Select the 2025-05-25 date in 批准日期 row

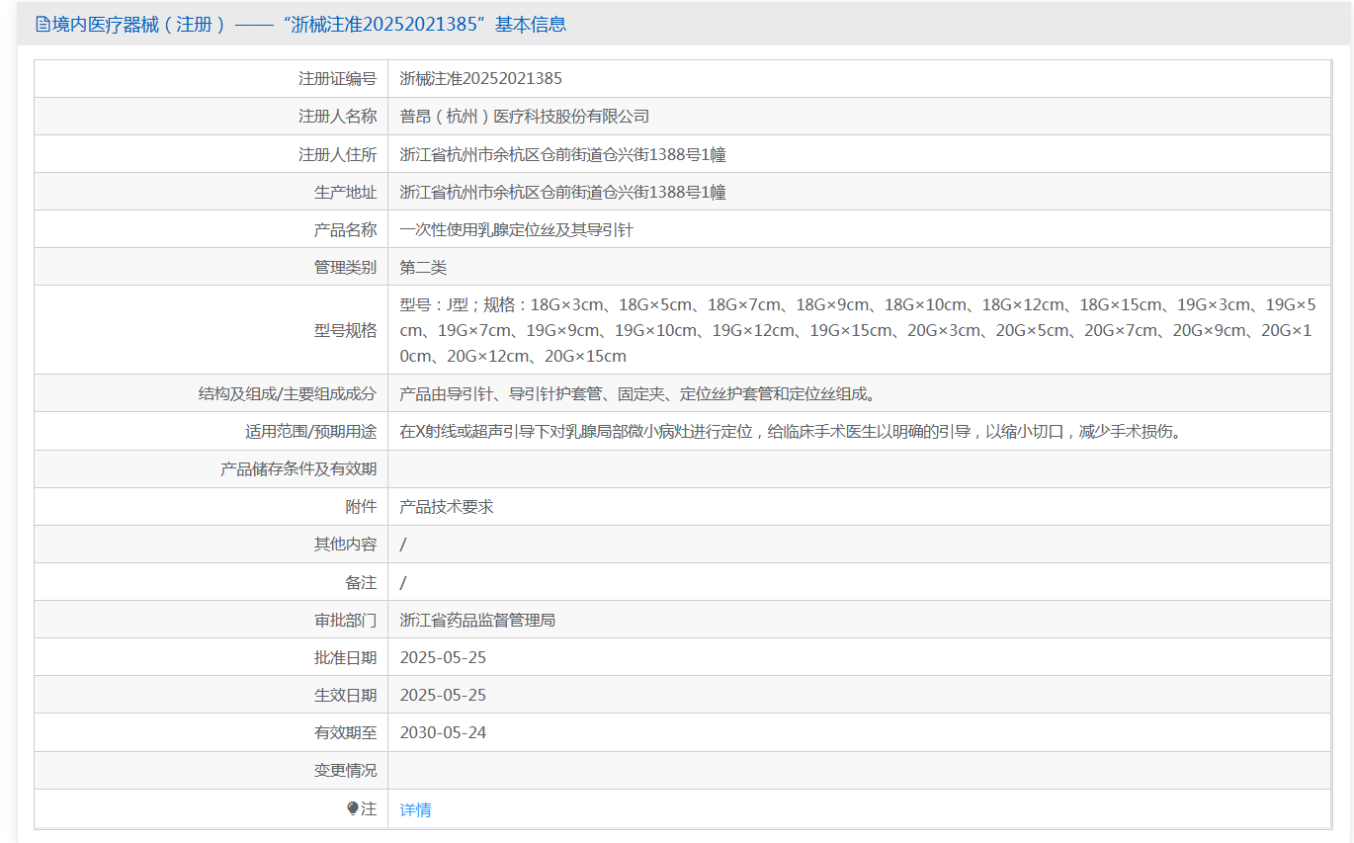[444, 657]
